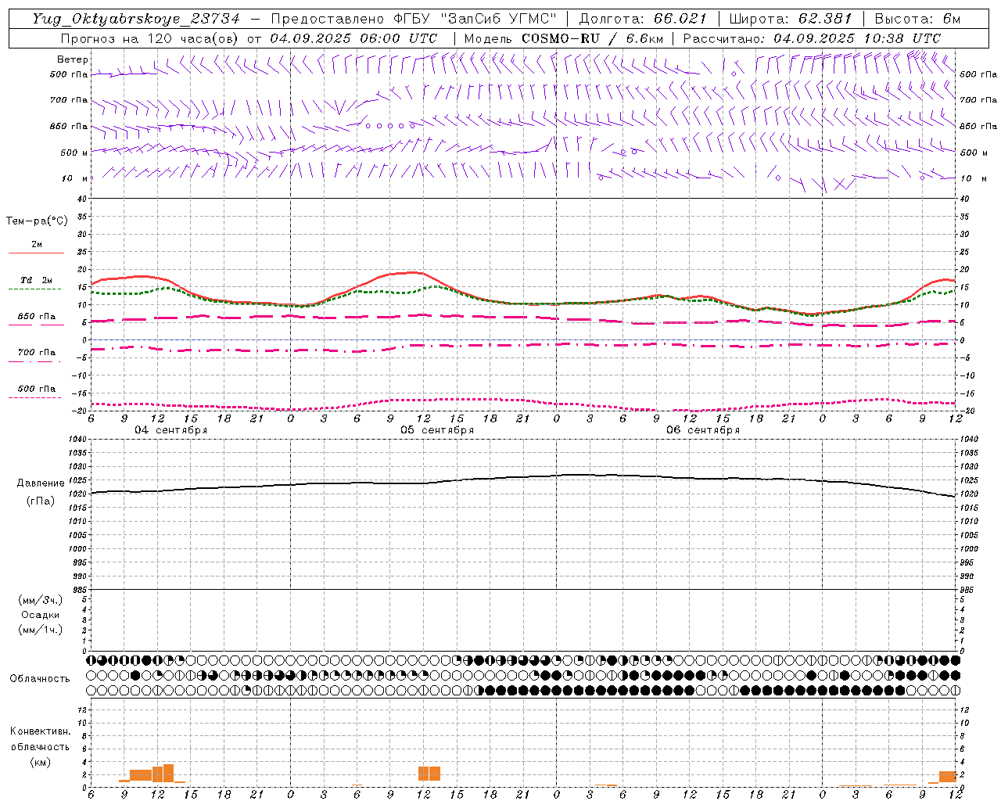Click the '(км)' convective cloud unit
Viewport: 1001px width, 801px height.
(x=40, y=762)
